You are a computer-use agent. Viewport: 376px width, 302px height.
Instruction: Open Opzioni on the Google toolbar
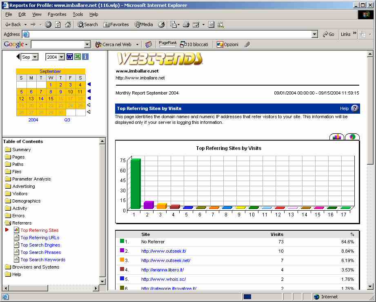coord(227,44)
